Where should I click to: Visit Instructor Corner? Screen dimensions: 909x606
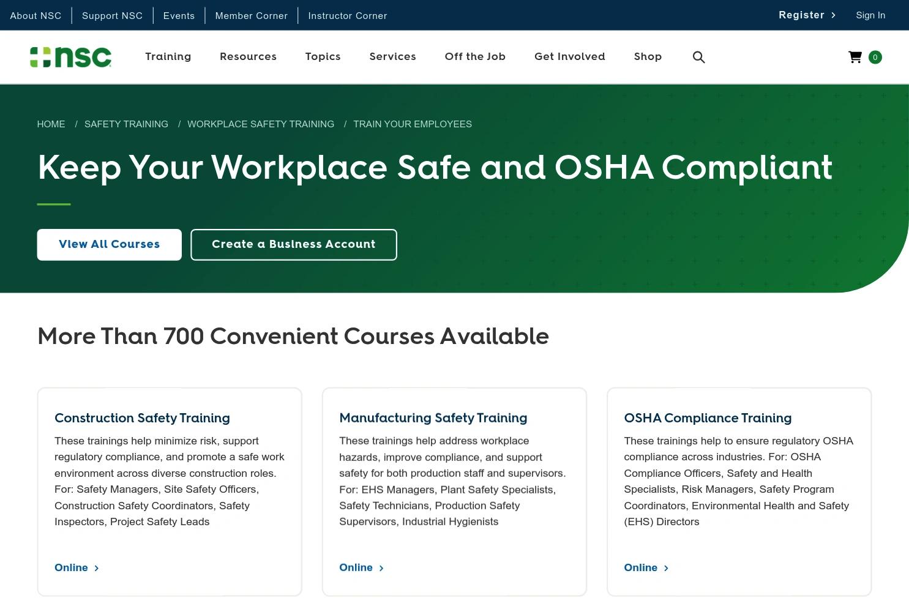[x=348, y=15]
